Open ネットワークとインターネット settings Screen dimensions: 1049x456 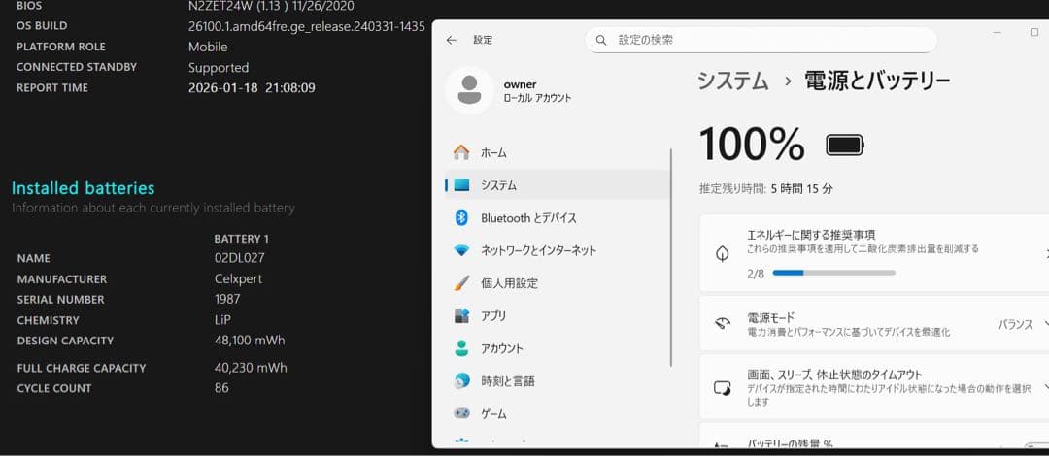coord(538,250)
